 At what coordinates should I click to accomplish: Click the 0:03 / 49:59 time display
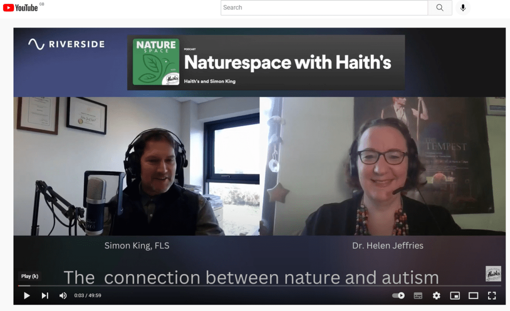[88, 296]
